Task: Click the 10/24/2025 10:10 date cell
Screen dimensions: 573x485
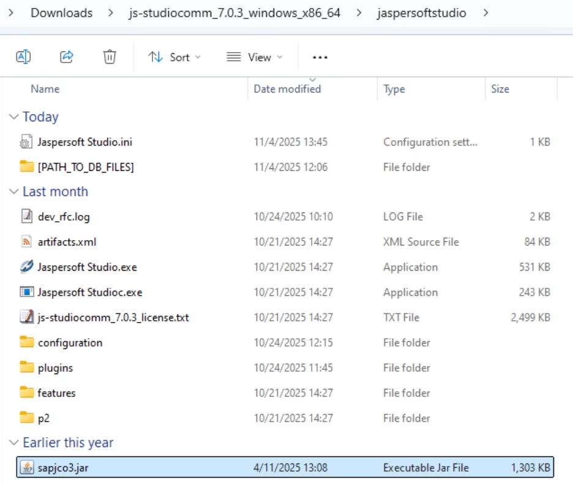Action: click(x=293, y=217)
